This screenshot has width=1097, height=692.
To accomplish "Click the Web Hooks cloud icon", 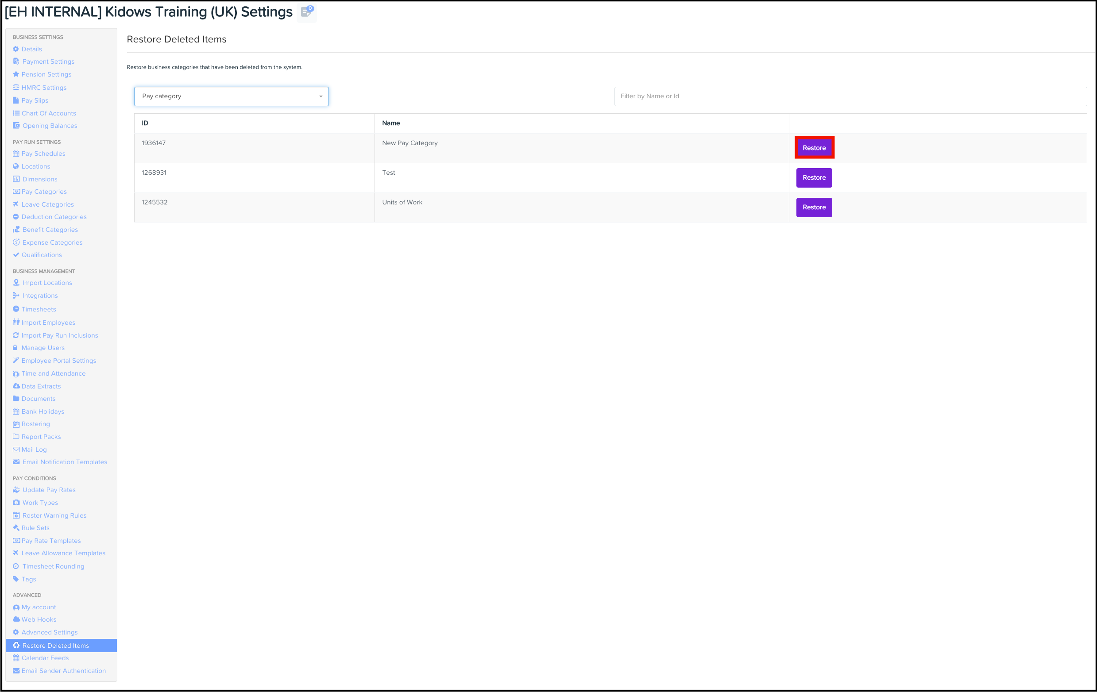I will click(x=16, y=619).
